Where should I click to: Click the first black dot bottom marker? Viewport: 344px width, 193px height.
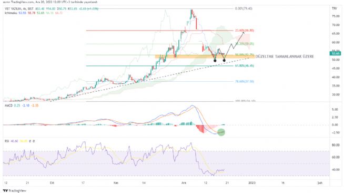[215, 61]
